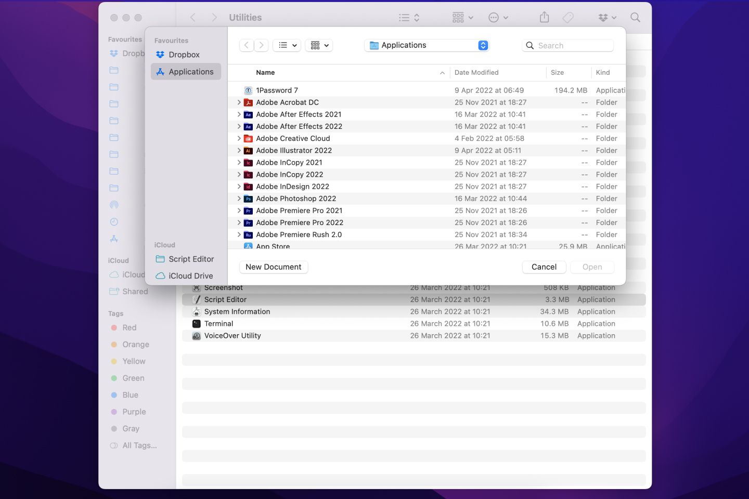Select the Adobe Illustrator 2022 icon

248,150
